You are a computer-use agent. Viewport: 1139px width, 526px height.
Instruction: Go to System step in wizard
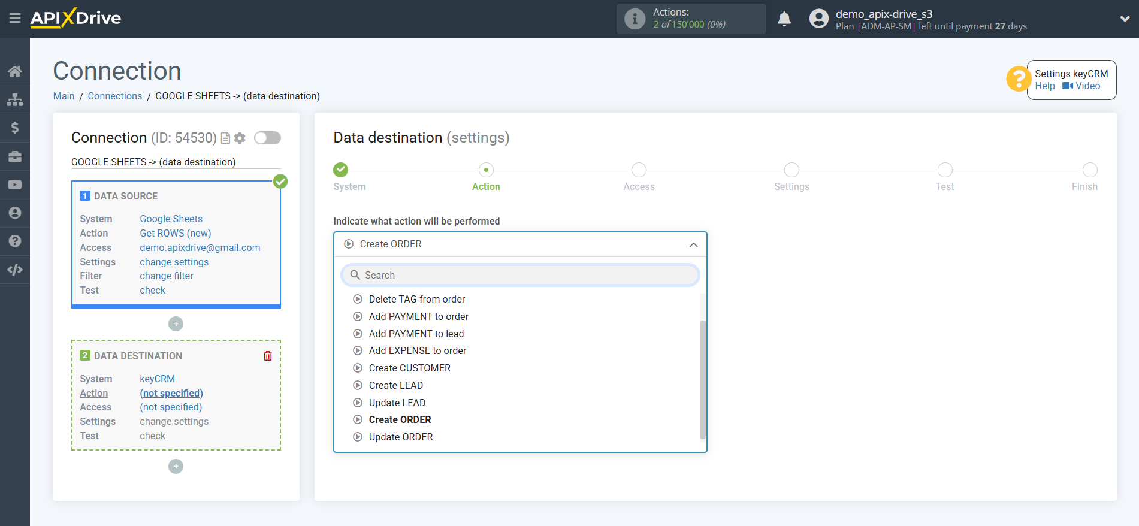click(x=341, y=170)
